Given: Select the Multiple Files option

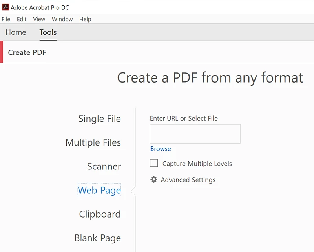Looking at the screenshot, I should point(93,142).
